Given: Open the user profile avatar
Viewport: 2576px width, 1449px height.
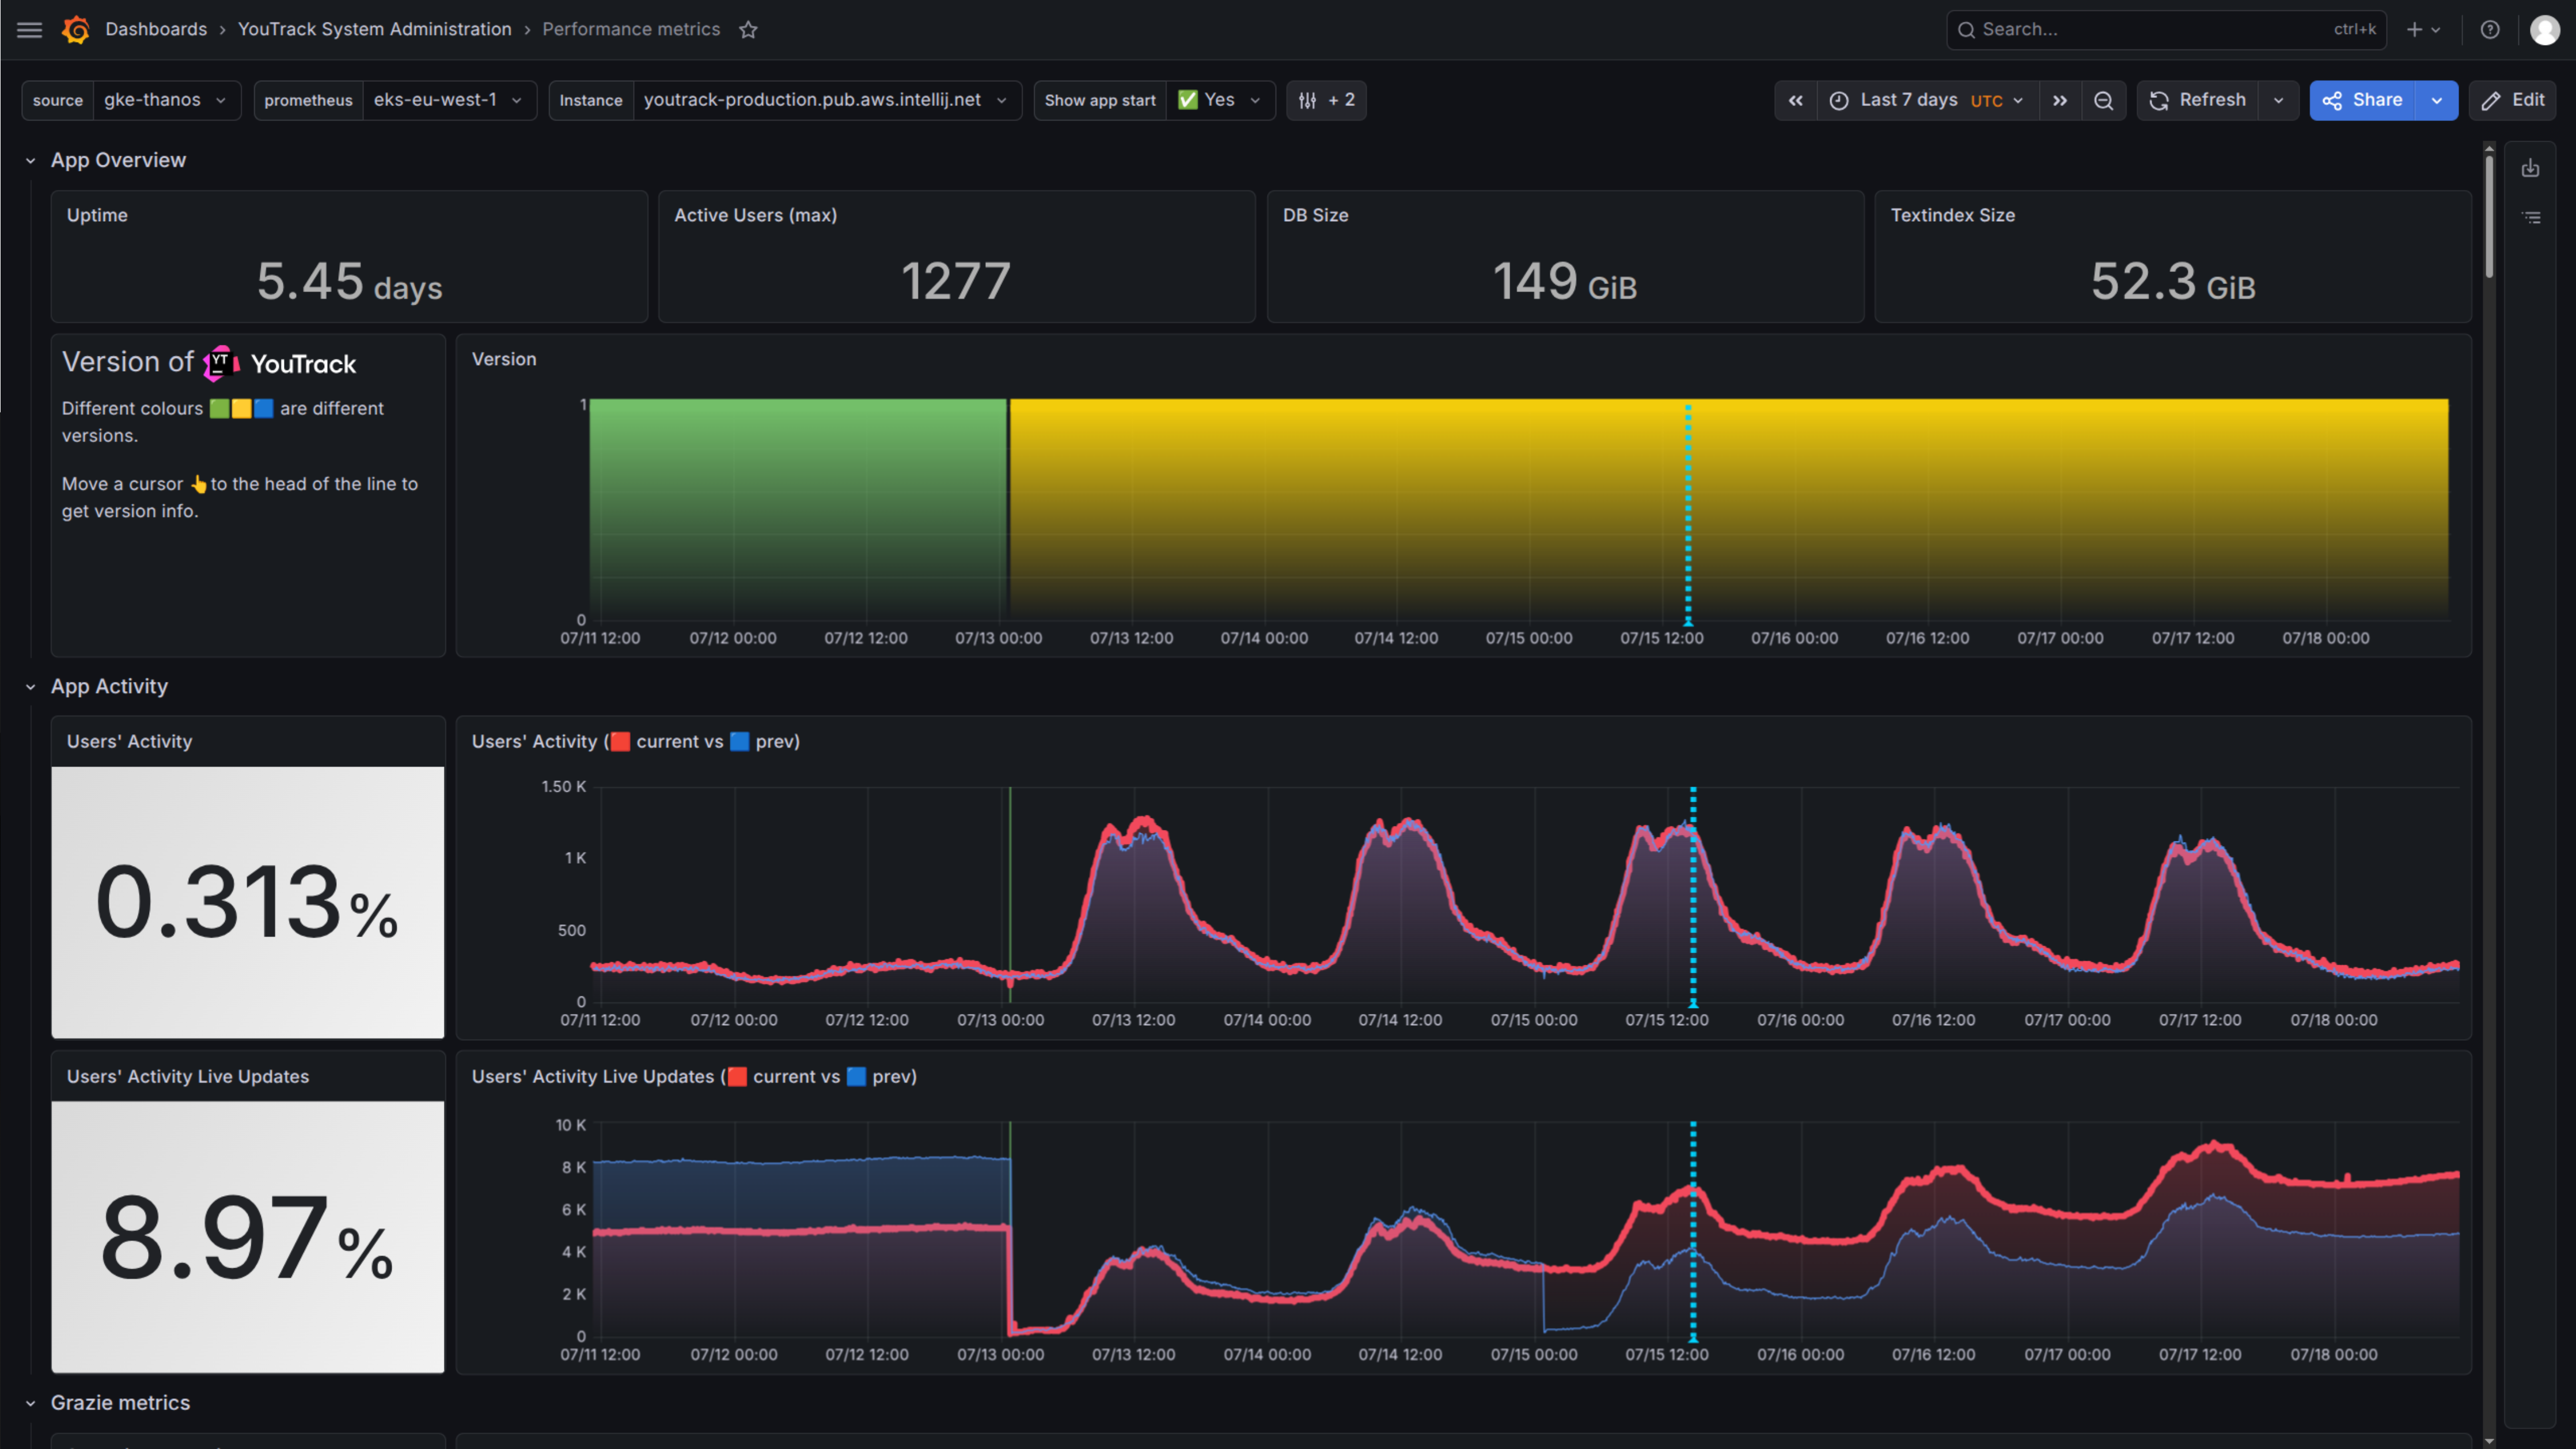Looking at the screenshot, I should click(x=2544, y=30).
